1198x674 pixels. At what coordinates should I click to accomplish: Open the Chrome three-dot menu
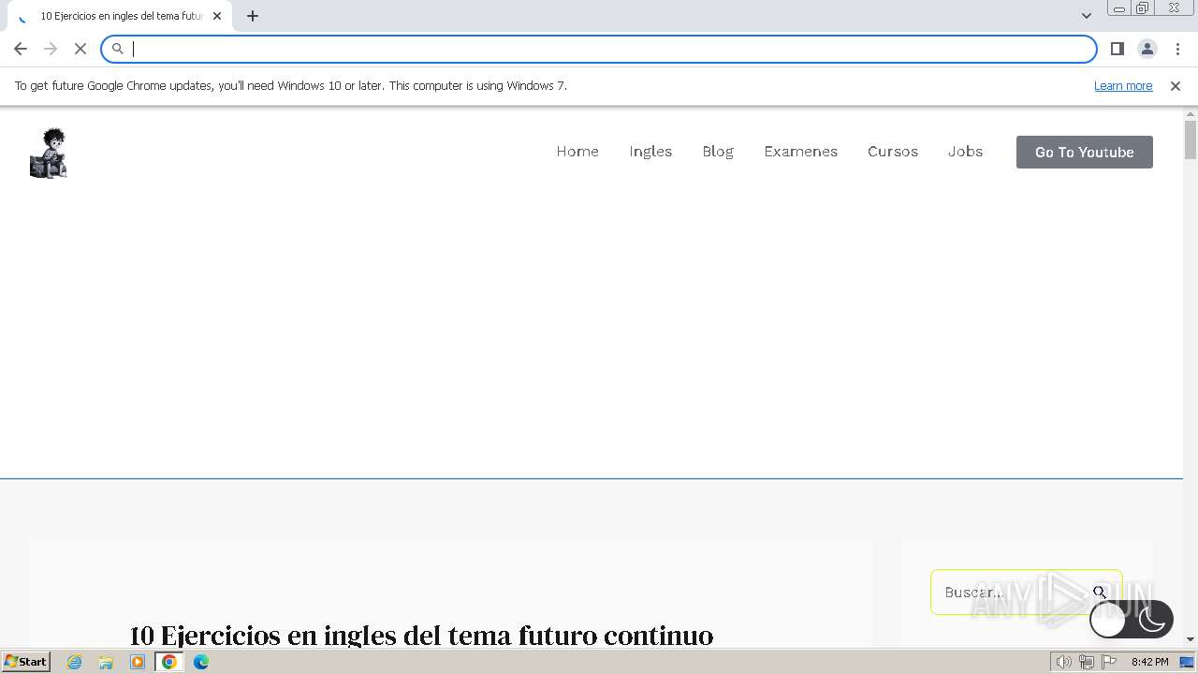(x=1177, y=49)
